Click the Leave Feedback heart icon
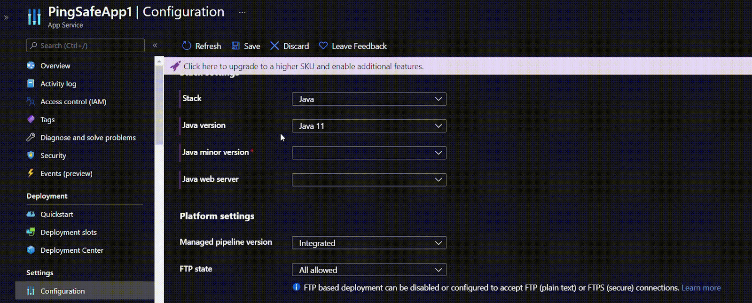Viewport: 752px width, 303px height. coord(323,46)
